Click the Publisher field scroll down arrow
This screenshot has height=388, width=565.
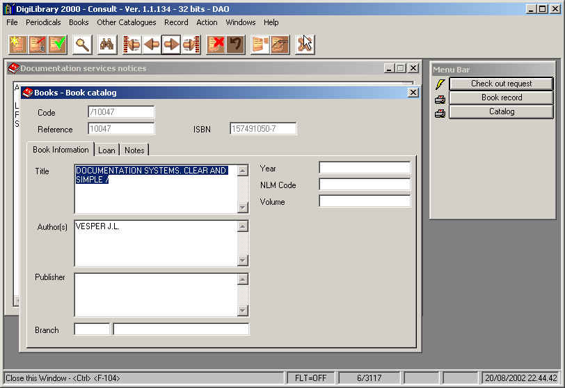point(243,310)
